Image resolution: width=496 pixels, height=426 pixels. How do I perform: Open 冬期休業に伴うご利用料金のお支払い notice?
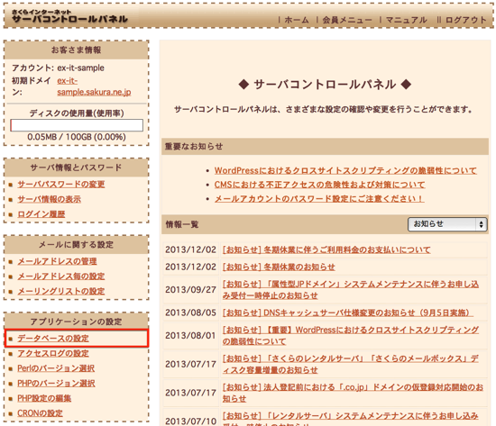(x=326, y=250)
